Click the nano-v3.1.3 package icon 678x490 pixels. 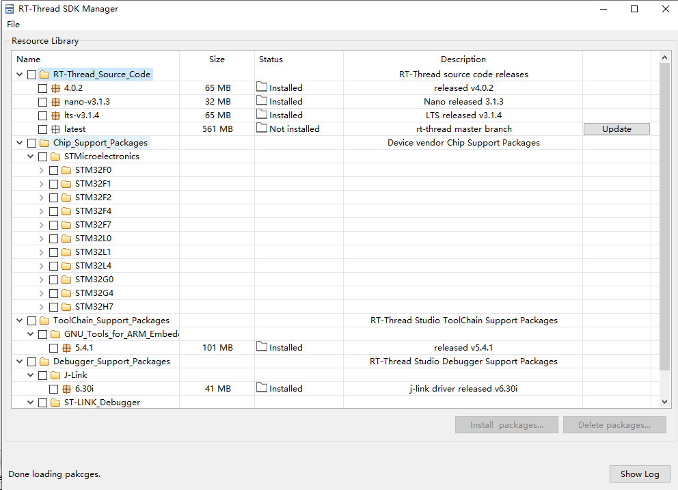55,102
